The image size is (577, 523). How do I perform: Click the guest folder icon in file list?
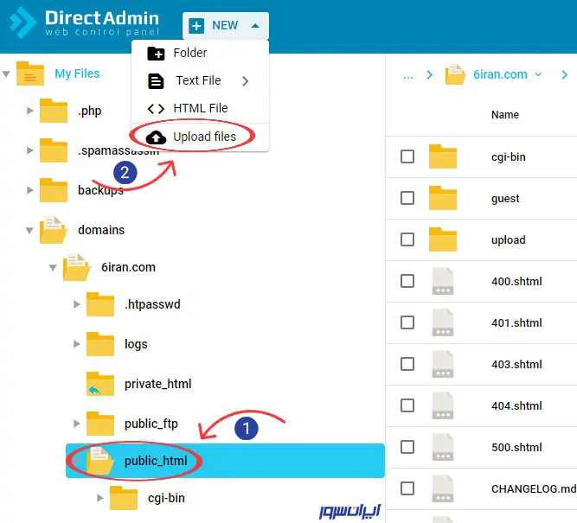click(443, 198)
